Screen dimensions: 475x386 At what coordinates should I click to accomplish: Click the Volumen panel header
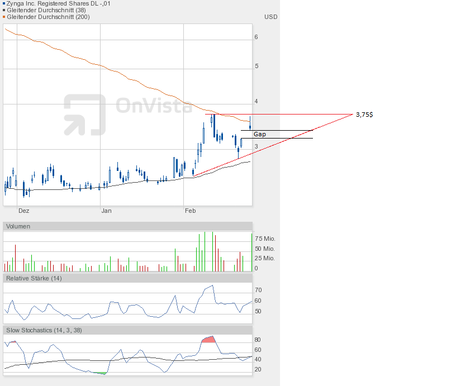click(x=18, y=226)
